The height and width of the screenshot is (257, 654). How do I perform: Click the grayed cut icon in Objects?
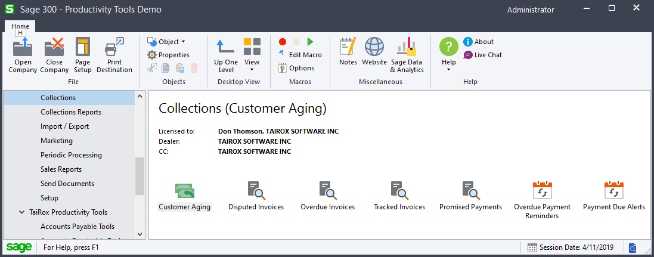[152, 68]
